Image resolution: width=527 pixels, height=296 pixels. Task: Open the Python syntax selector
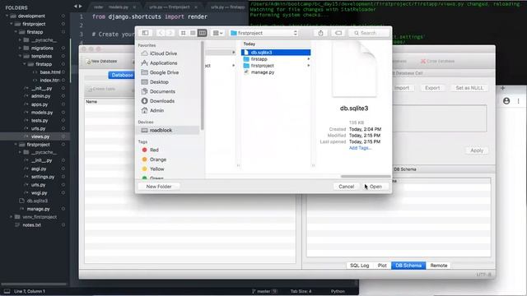(x=338, y=291)
